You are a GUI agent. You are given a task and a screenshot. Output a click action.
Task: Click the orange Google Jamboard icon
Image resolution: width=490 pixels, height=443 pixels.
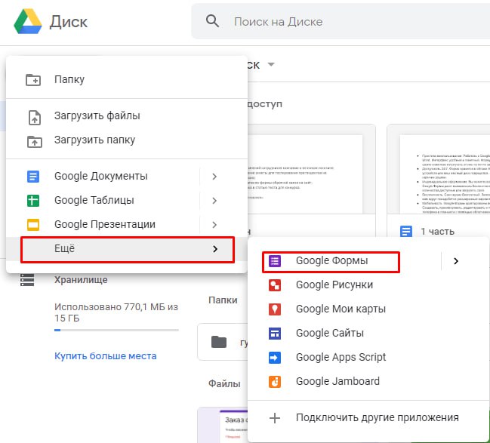pyautogui.click(x=275, y=382)
